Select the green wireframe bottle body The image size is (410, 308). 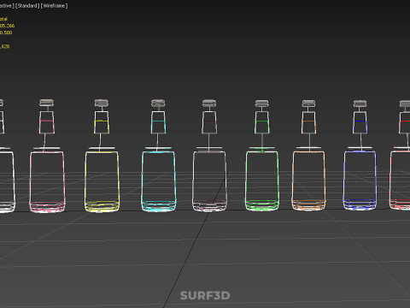[262, 181]
